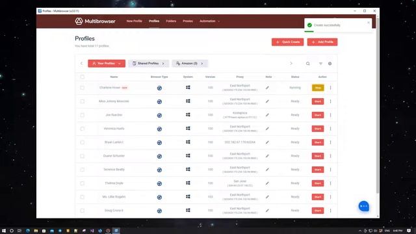This screenshot has width=416, height=234.
Task: Click the window's vertical scrollbar
Action: tap(378, 106)
